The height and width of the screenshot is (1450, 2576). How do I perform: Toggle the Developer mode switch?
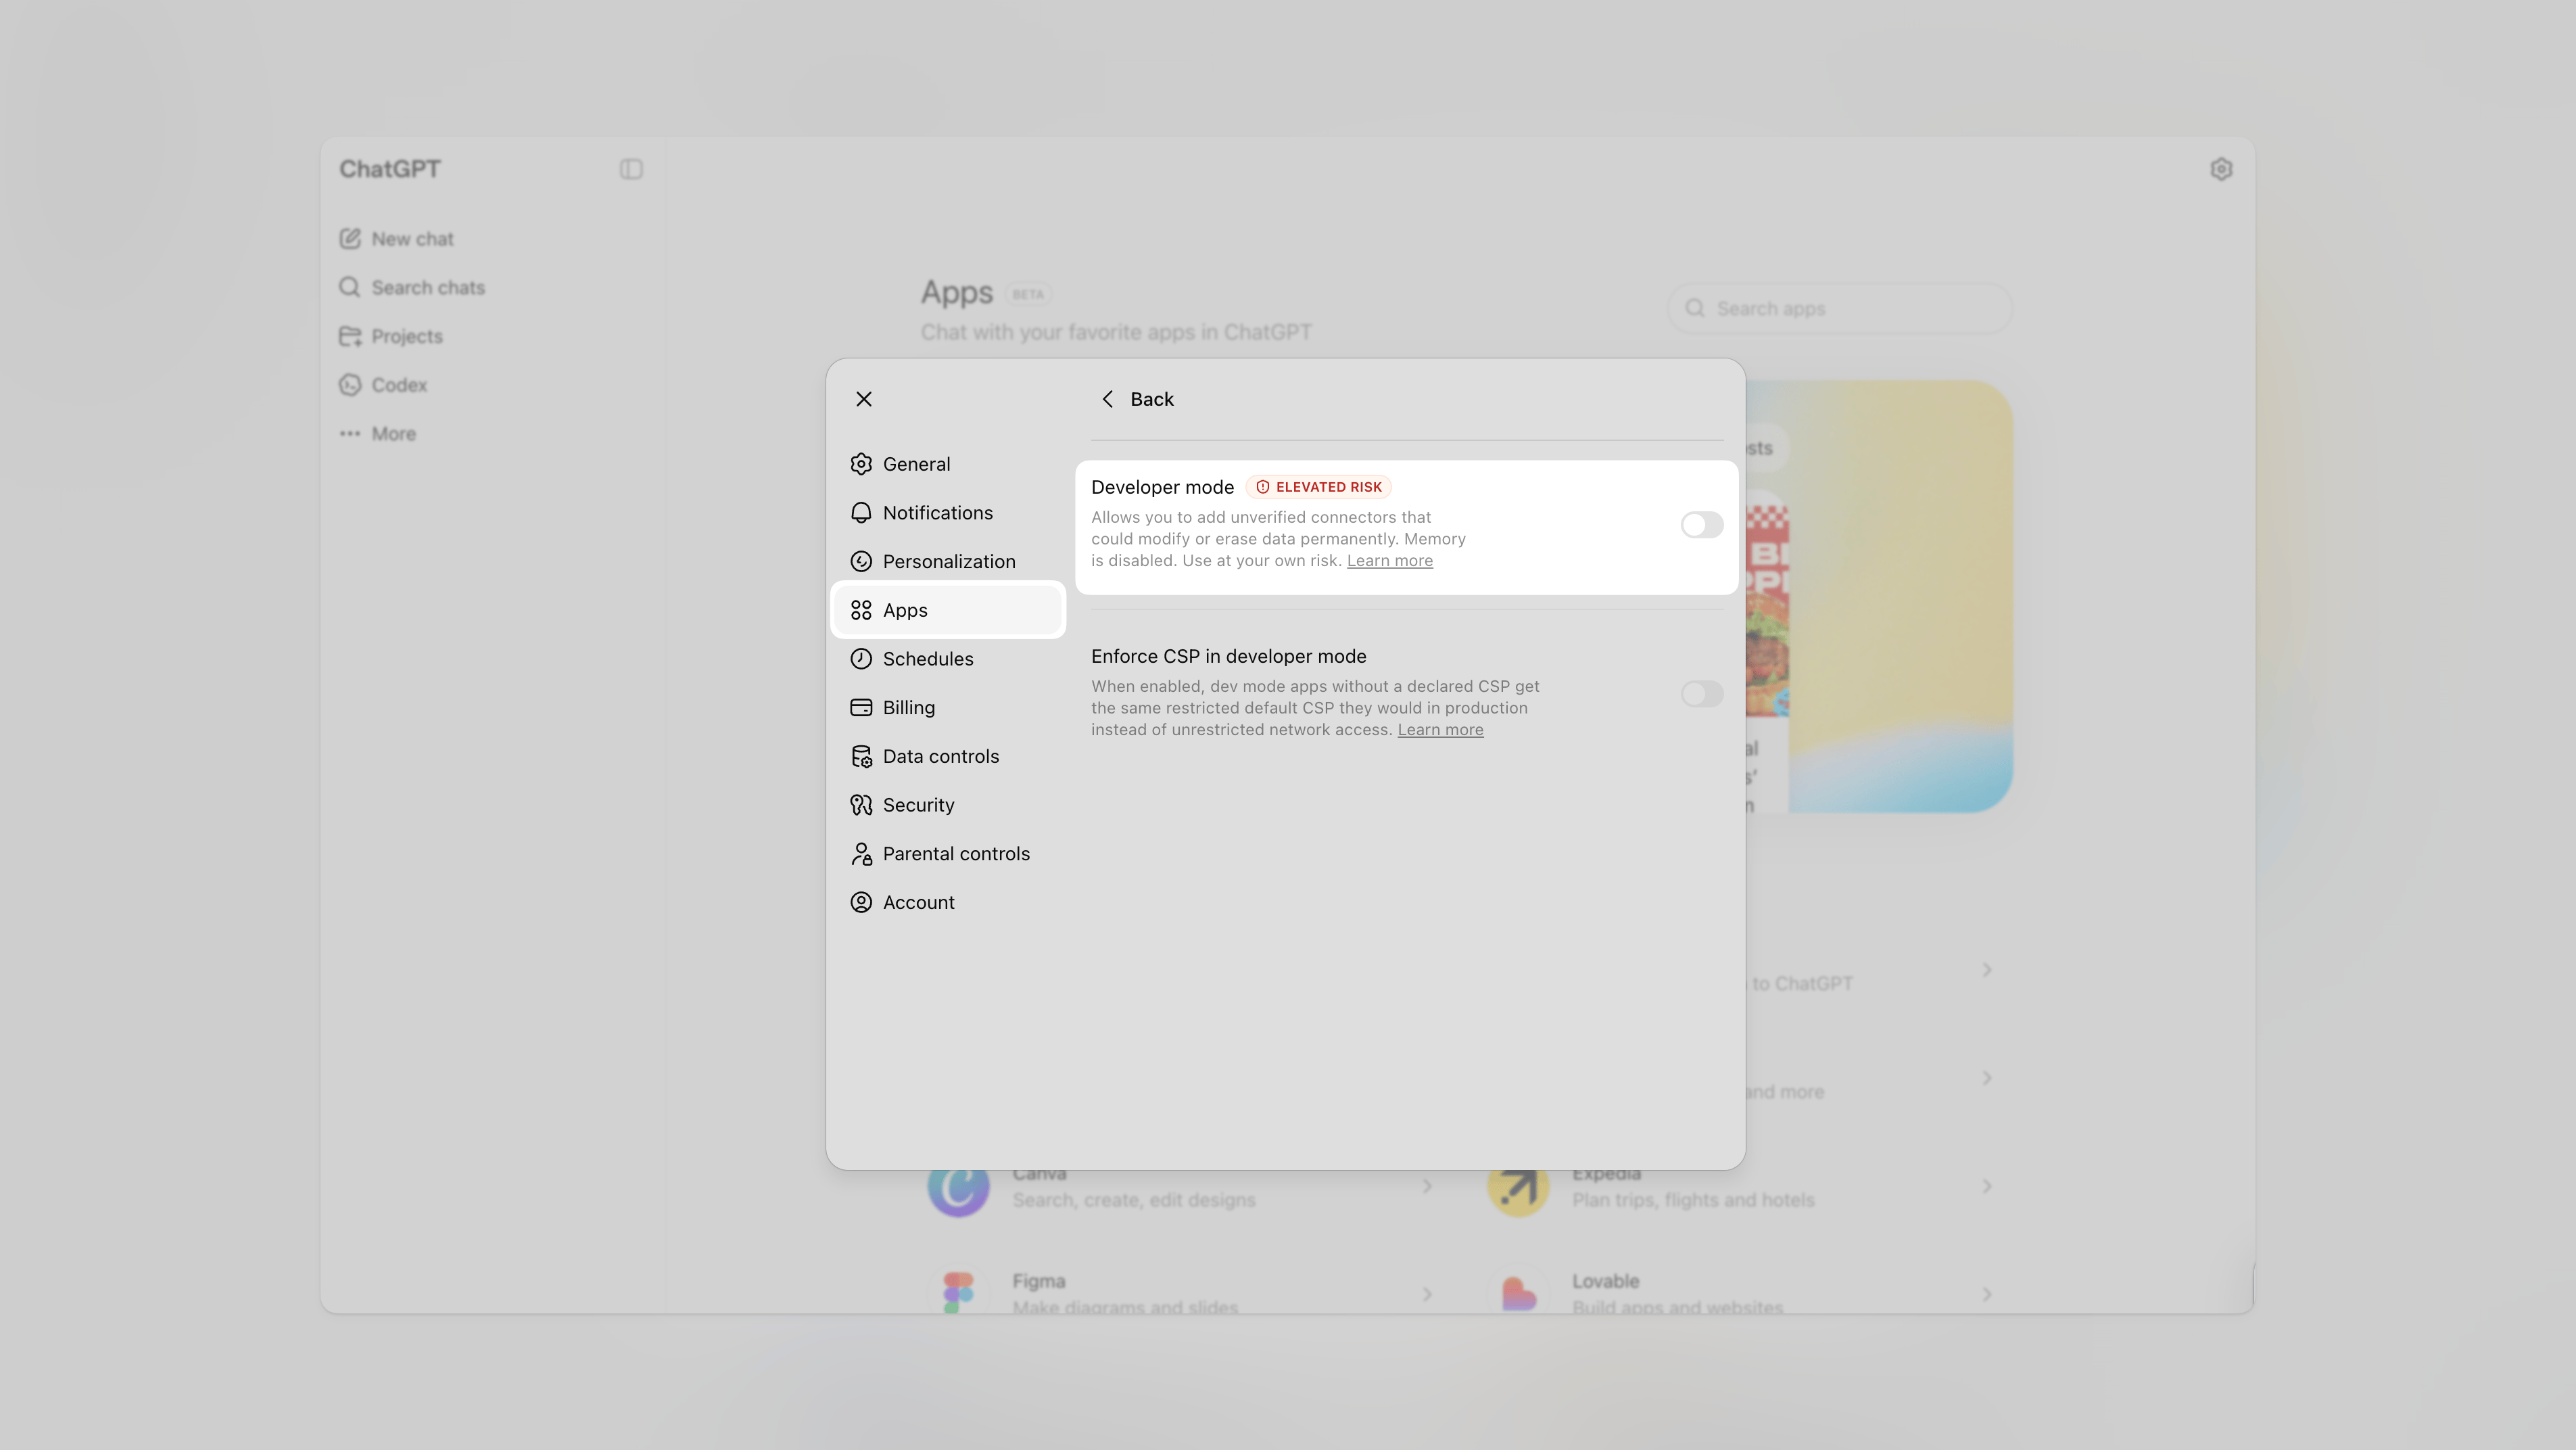coord(1701,525)
